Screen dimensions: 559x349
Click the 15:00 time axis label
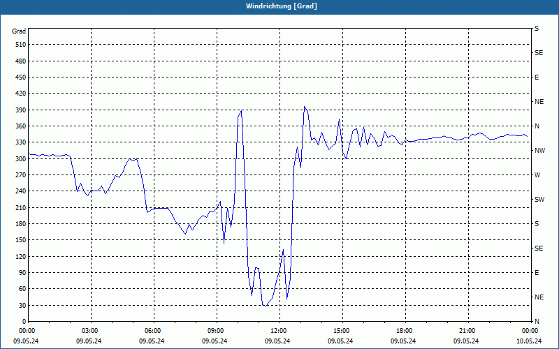tap(342, 330)
